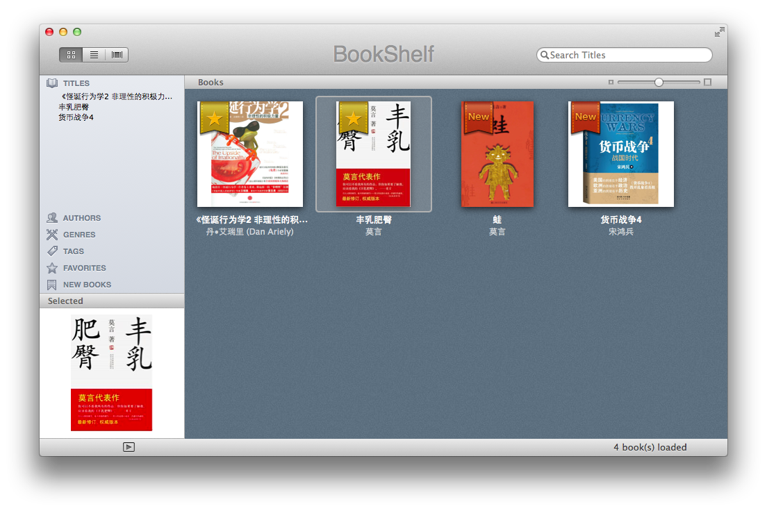Click the New ribbon on 货币战争4 cover

point(585,117)
